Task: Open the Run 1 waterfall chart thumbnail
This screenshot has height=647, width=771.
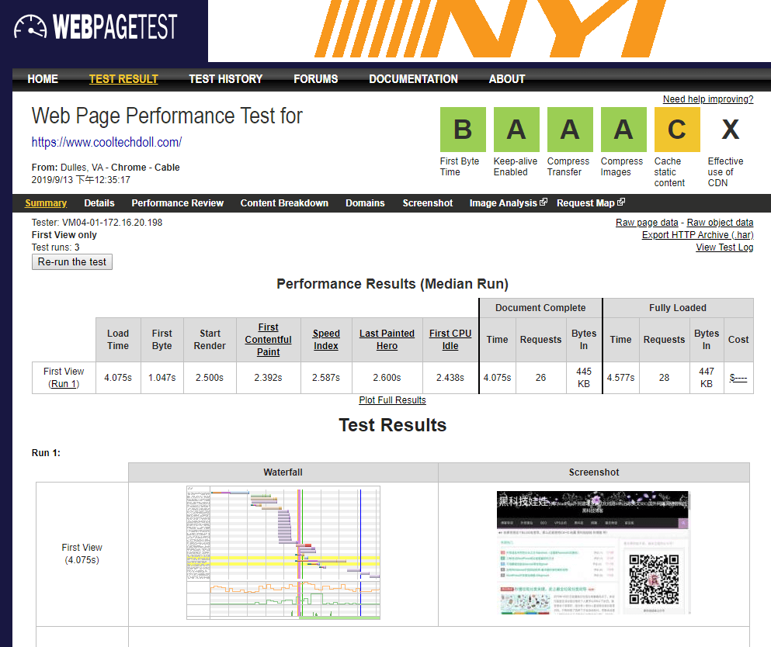Action: click(283, 552)
